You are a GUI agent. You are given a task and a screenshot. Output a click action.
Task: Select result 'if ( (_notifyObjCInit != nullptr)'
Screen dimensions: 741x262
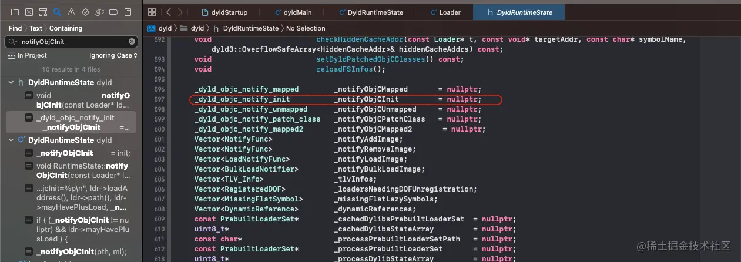point(71,230)
